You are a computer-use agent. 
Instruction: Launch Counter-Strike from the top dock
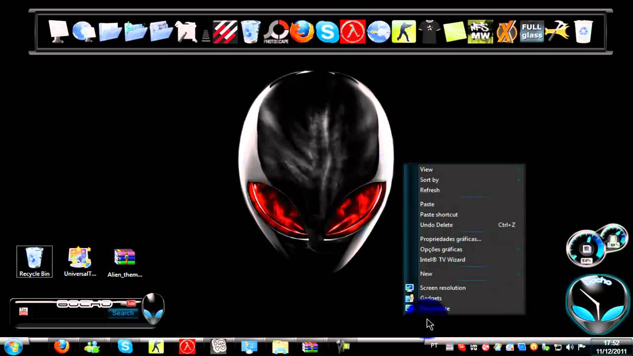tap(404, 32)
